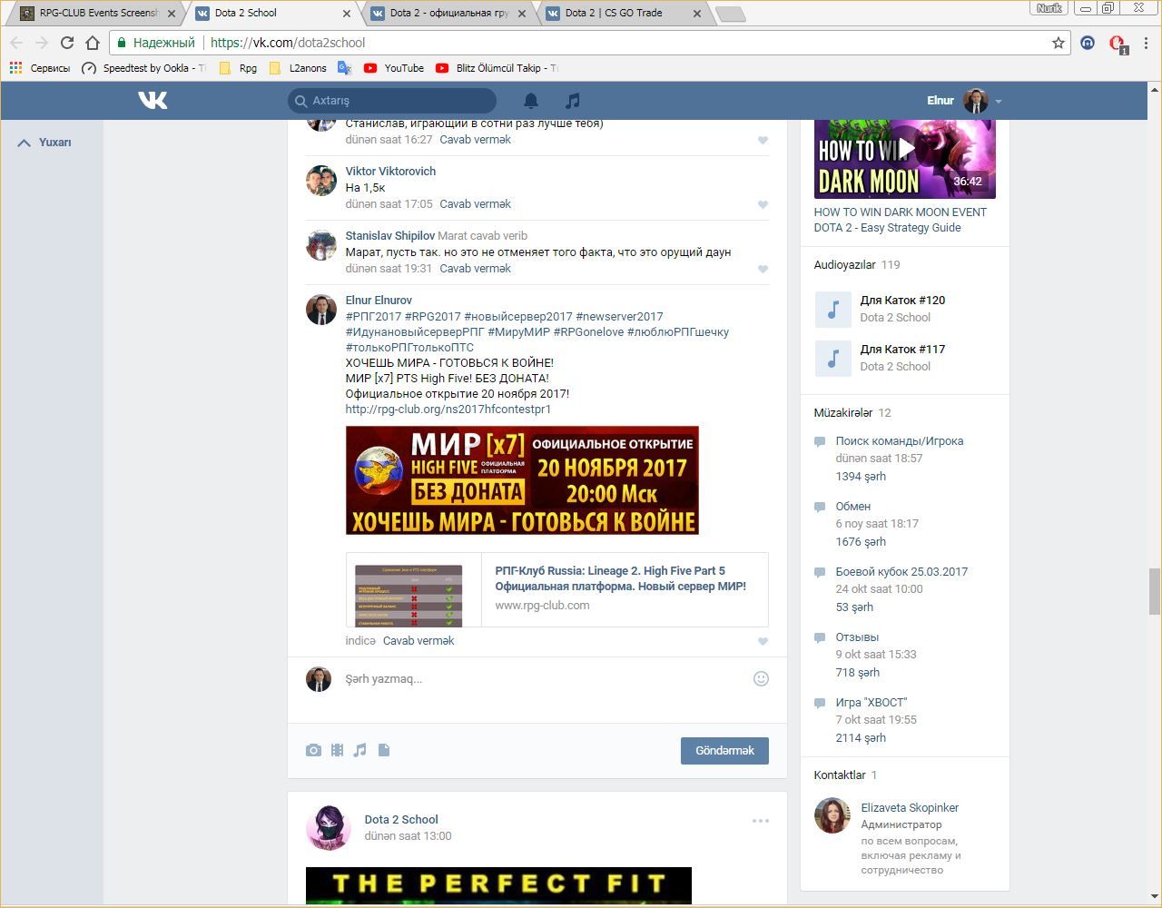1162x908 pixels.
Task: Expand the Elnur profile menu arrow
Action: pyautogui.click(x=999, y=102)
